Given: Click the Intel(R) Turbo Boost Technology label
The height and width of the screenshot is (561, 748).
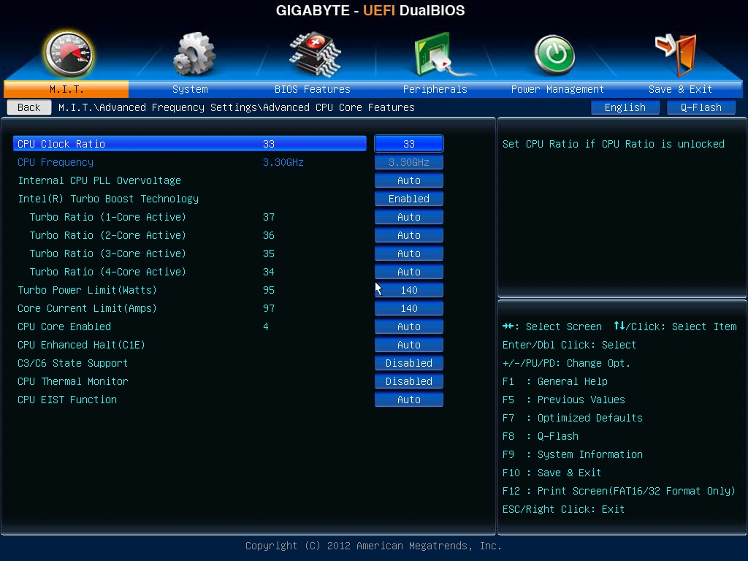Looking at the screenshot, I should click(108, 199).
